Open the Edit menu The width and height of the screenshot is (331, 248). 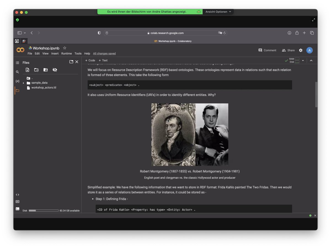tap(37, 54)
